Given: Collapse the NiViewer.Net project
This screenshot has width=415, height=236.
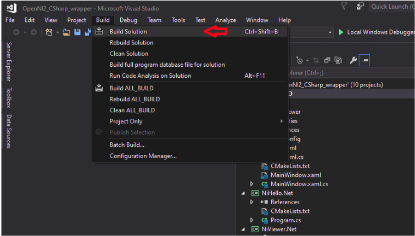Looking at the screenshot, I should pos(243,229).
